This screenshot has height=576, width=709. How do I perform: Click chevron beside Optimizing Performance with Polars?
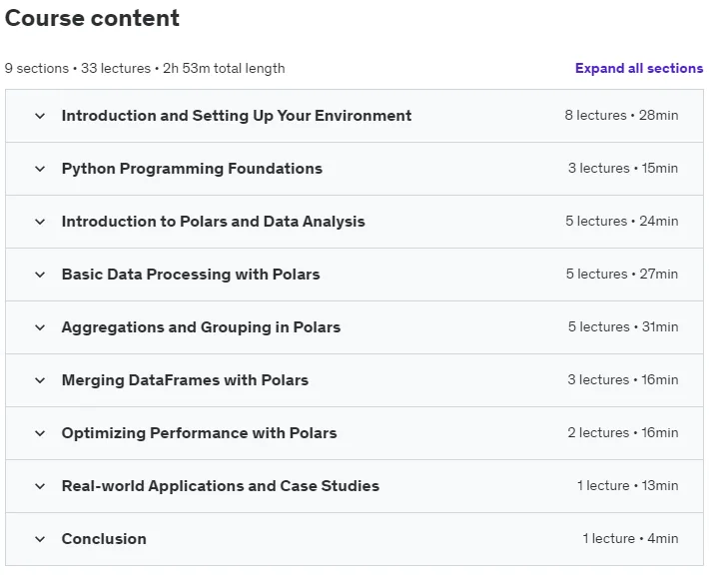pos(40,433)
